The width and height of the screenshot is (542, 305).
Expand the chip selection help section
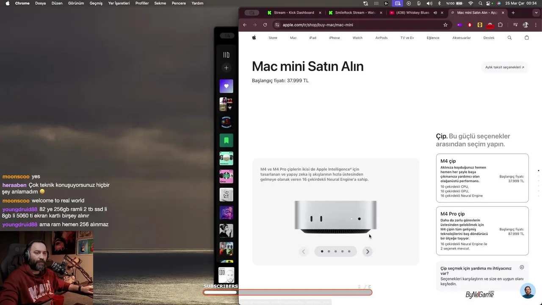[x=522, y=267]
